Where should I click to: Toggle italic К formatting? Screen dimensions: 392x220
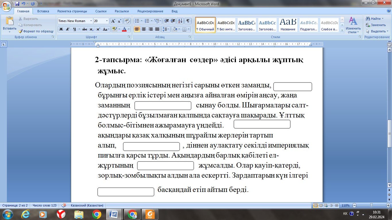coord(68,29)
